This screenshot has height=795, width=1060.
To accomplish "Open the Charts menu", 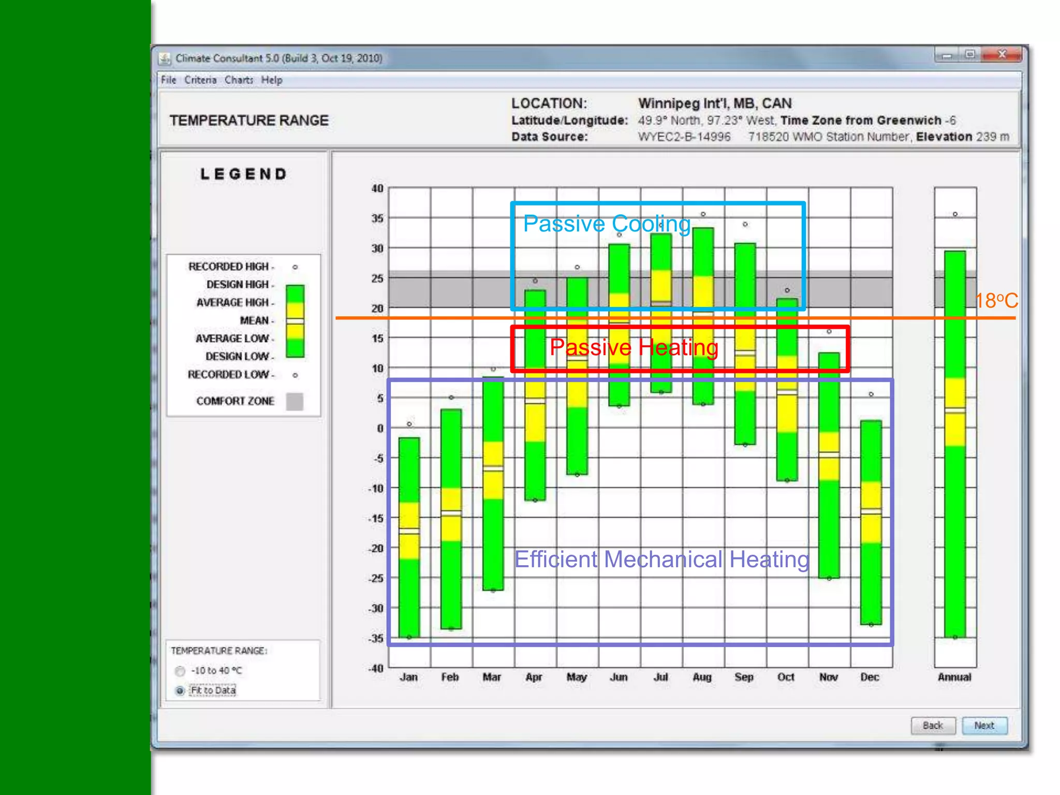I will (239, 80).
